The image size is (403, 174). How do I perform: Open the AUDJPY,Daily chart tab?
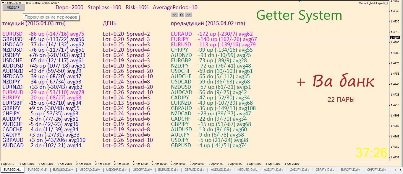coord(273,170)
